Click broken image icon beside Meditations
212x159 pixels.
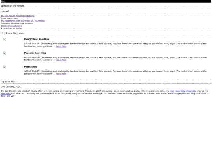(x=5, y=67)
